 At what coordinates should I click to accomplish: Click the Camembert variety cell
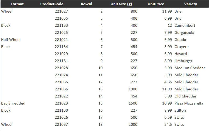point(185,25)
